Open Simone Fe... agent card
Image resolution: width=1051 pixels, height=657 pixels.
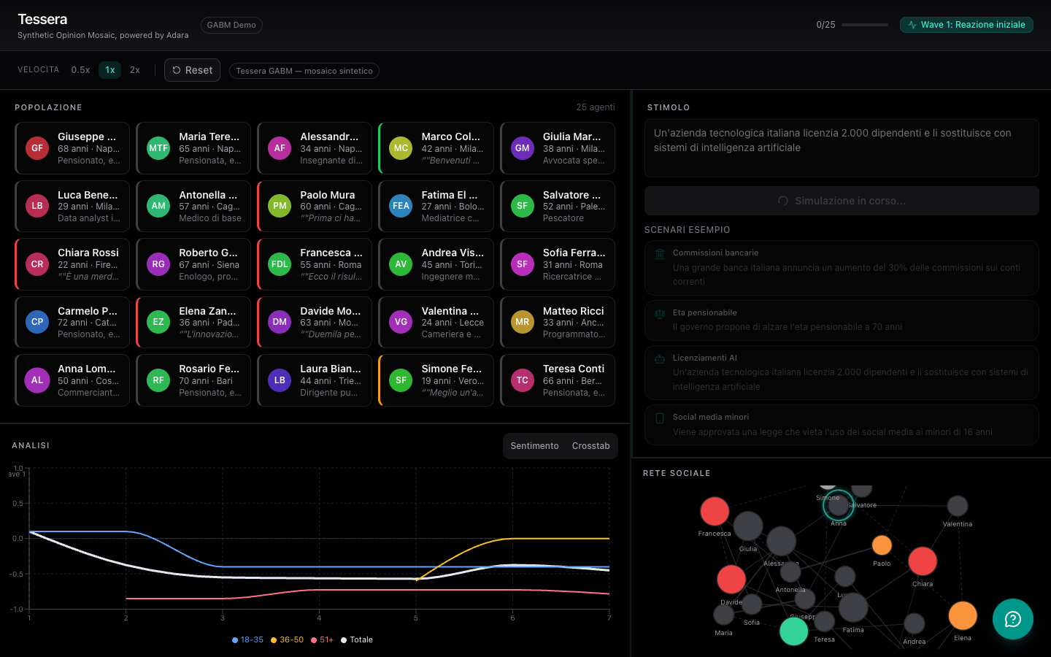436,380
